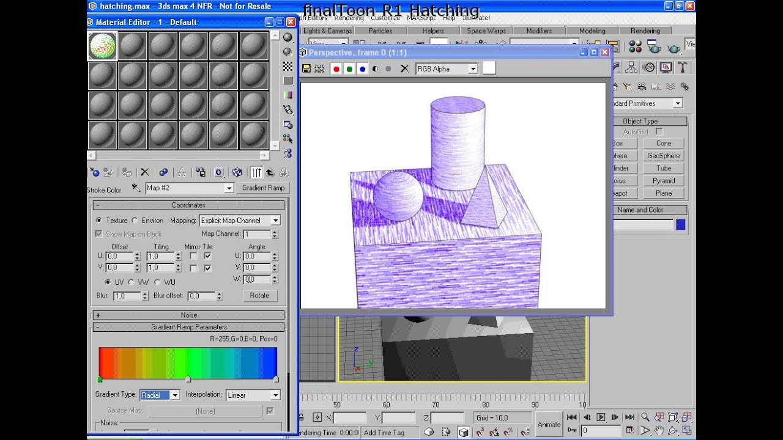
Task: Toggle AutoGrid checkbox
Action: pyautogui.click(x=659, y=131)
